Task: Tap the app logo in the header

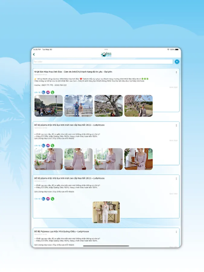Action: pyautogui.click(x=106, y=55)
